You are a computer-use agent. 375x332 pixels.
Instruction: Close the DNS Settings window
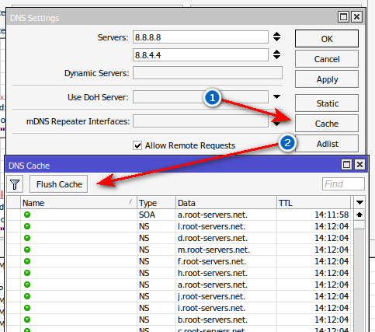[356, 17]
